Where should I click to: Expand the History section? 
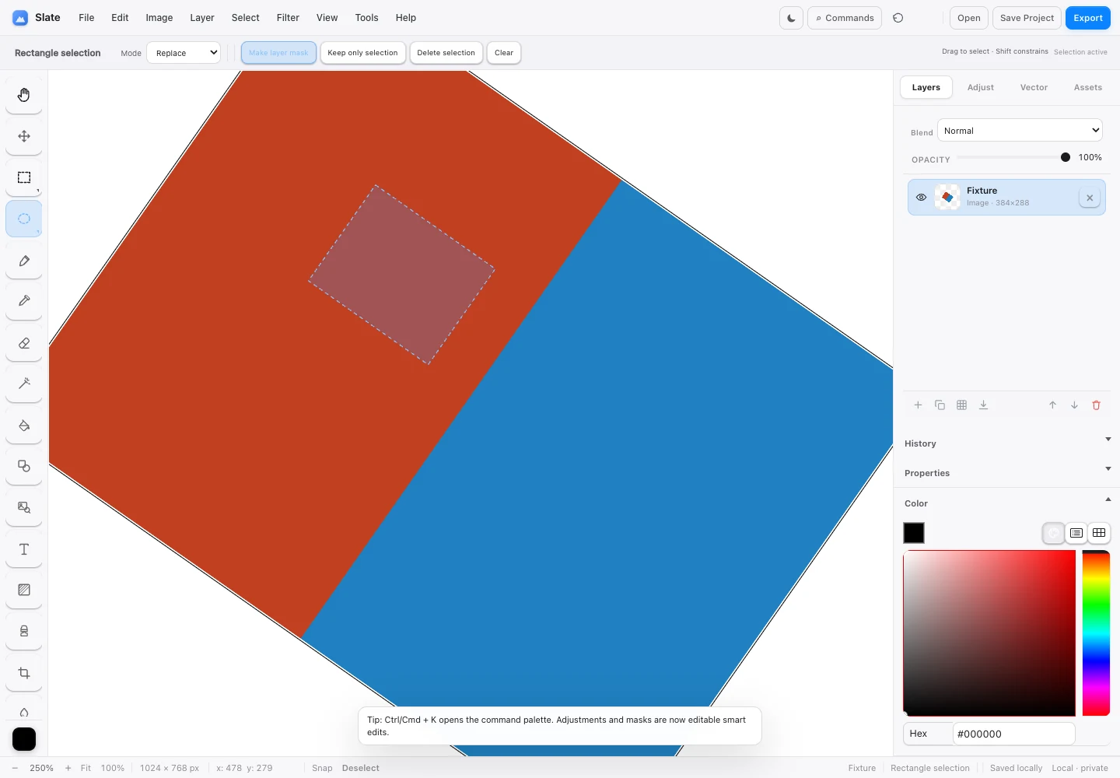point(1007,443)
